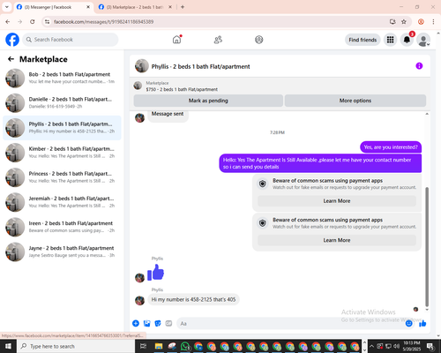Open conversation info purple icon

coord(419,66)
